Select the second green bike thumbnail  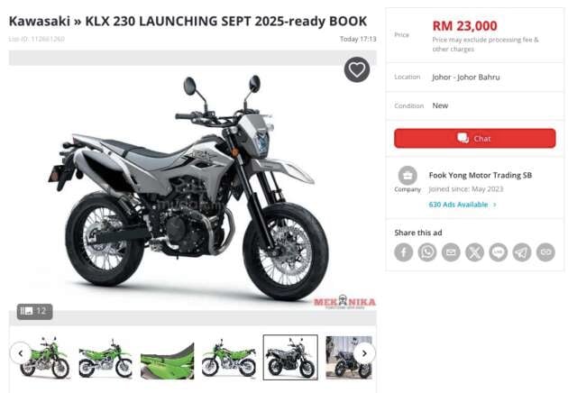coord(105,358)
